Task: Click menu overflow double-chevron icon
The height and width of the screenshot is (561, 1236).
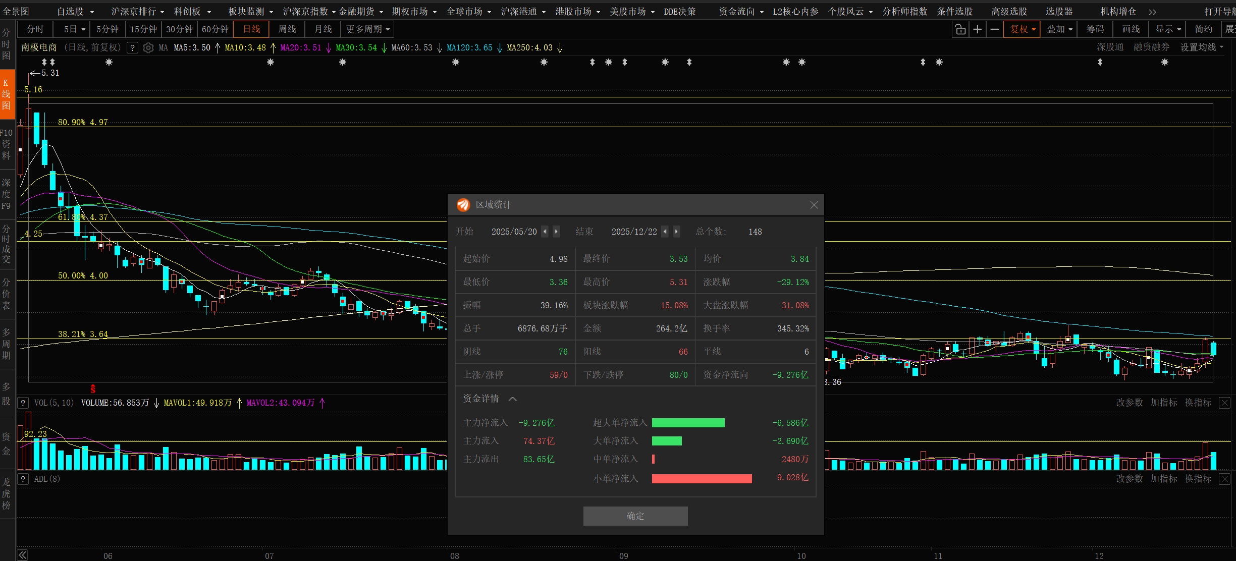Action: pos(1152,12)
